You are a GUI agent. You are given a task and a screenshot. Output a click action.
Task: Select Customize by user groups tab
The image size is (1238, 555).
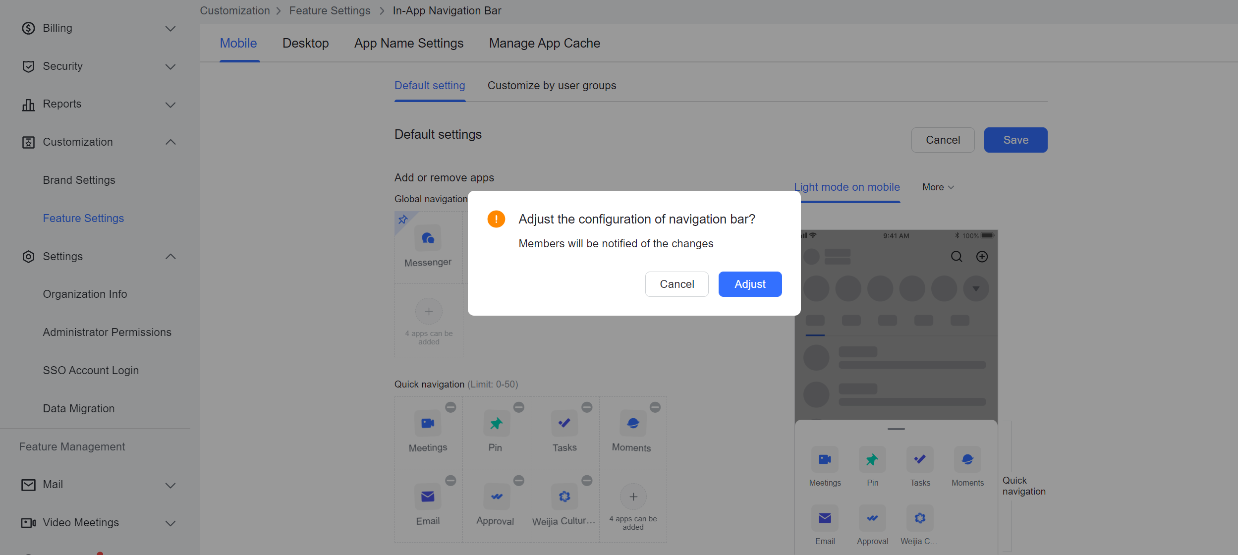pos(552,85)
